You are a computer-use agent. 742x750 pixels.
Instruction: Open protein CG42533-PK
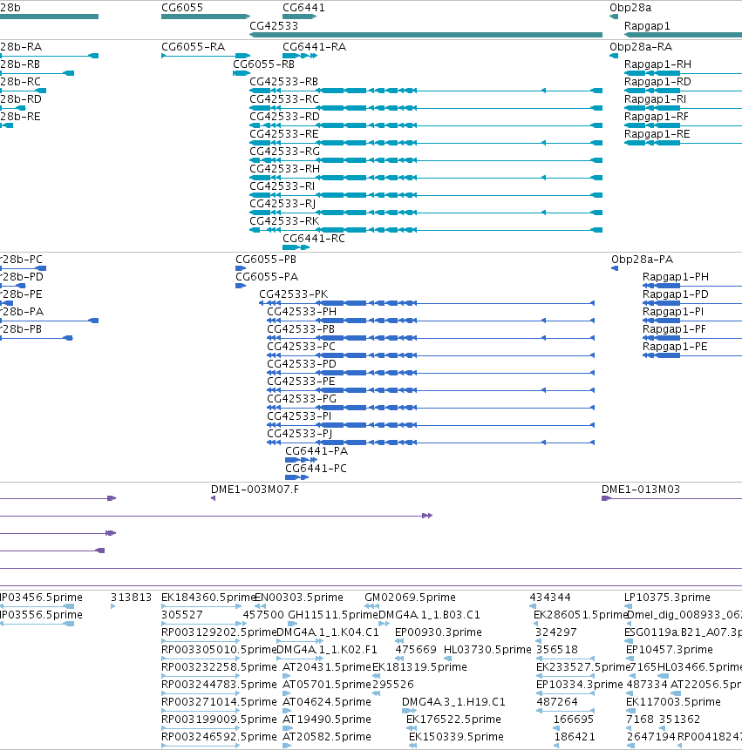coord(294,294)
